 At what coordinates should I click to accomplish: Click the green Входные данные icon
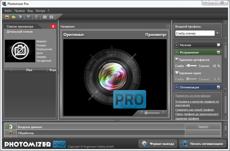[x=10, y=127]
